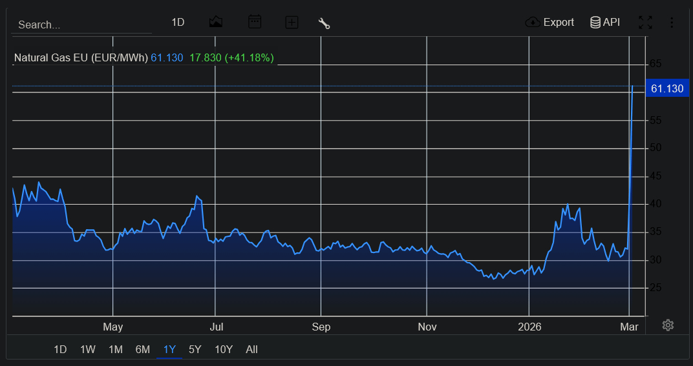Click the API database icon
This screenshot has width=693, height=366.
tap(595, 23)
